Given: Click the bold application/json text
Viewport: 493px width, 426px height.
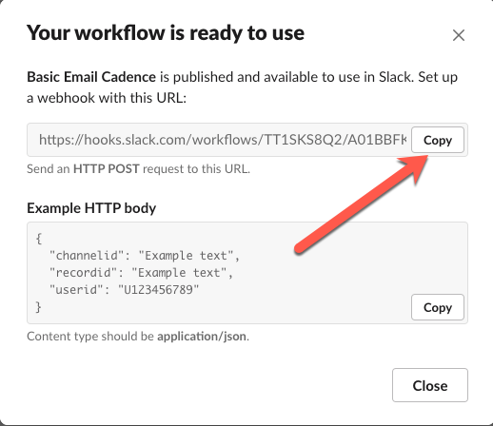Looking at the screenshot, I should (x=202, y=336).
